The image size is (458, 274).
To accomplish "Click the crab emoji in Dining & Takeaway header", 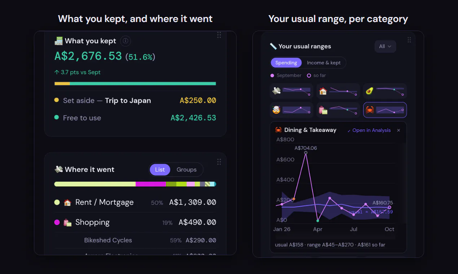I will pyautogui.click(x=278, y=130).
